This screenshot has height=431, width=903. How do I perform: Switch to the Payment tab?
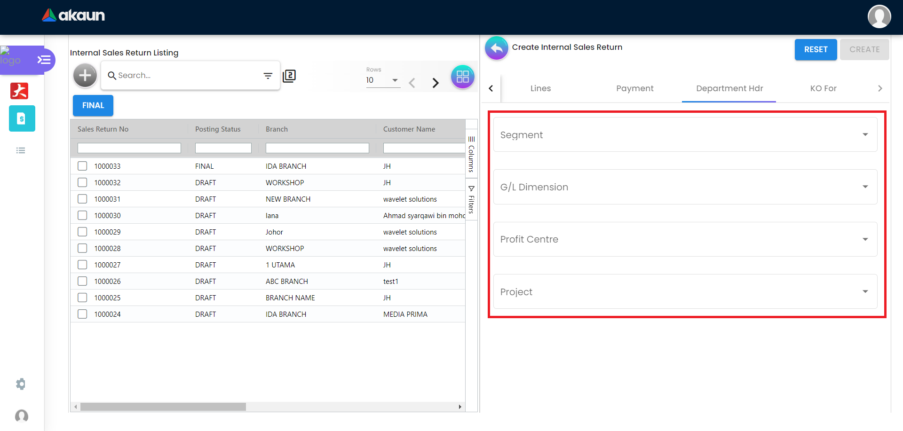click(634, 88)
